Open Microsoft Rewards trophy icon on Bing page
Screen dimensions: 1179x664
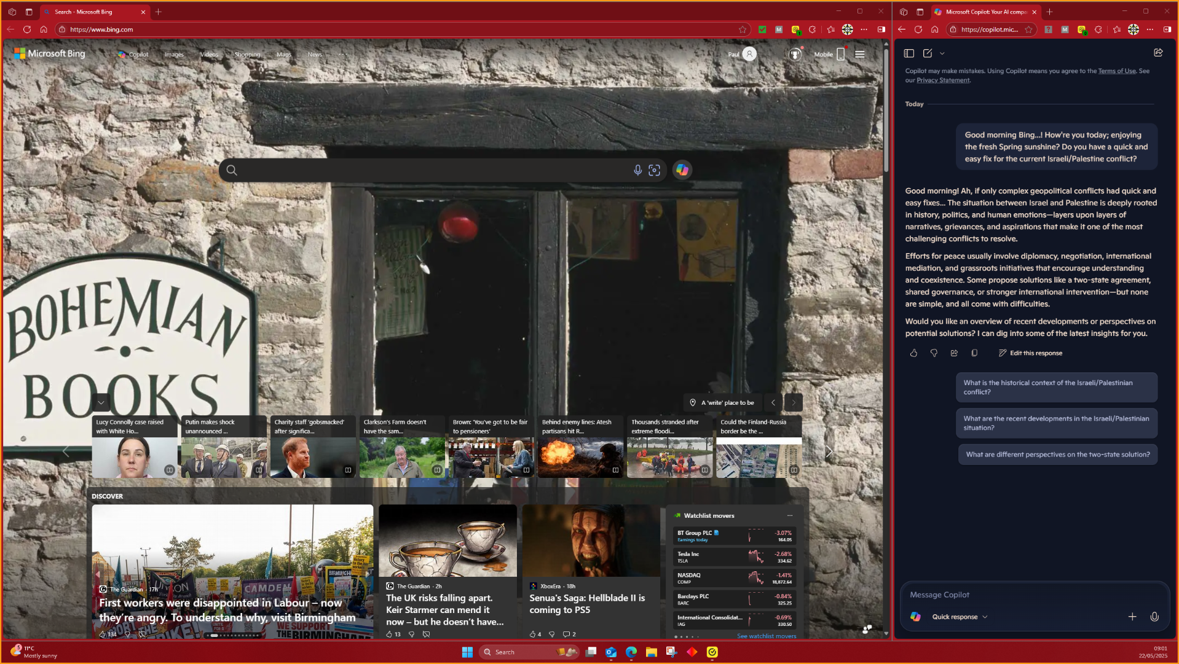795,54
